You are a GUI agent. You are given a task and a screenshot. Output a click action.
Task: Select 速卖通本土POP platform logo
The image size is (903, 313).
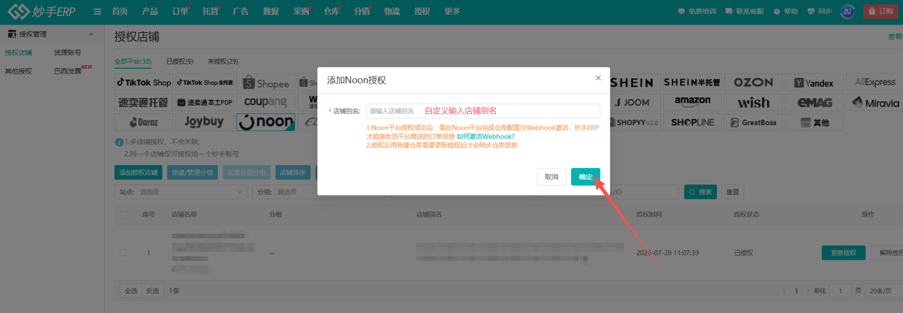205,102
